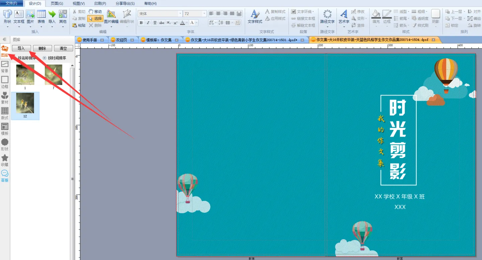Expand the font size 72 dropdown
Image resolution: width=482 pixels, height=260 pixels.
[204, 14]
